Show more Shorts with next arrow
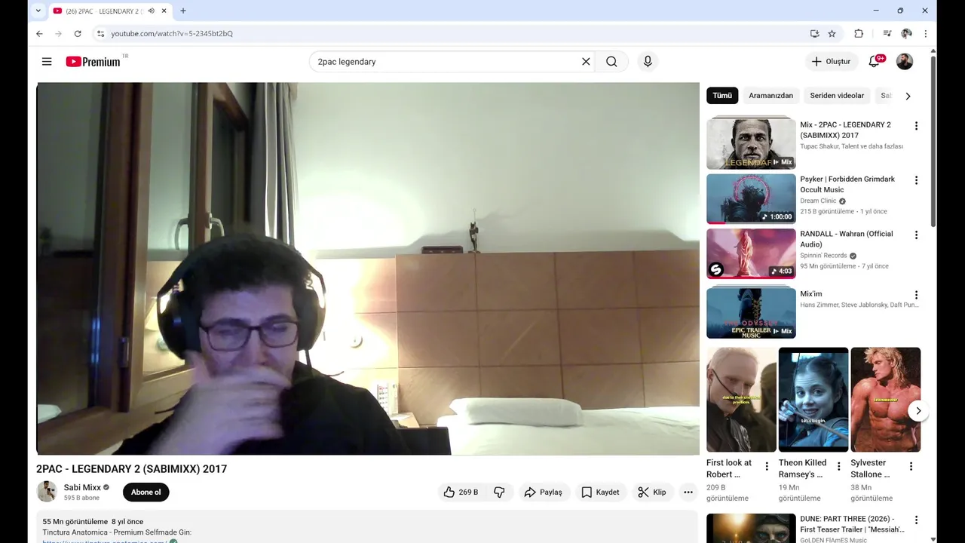The height and width of the screenshot is (543, 965). tap(918, 410)
